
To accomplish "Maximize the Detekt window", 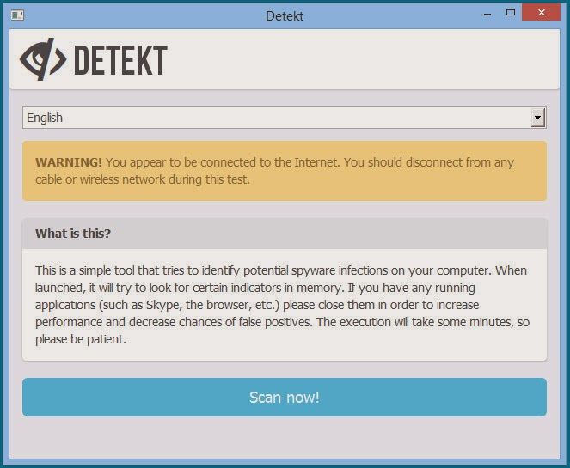I will [x=511, y=13].
